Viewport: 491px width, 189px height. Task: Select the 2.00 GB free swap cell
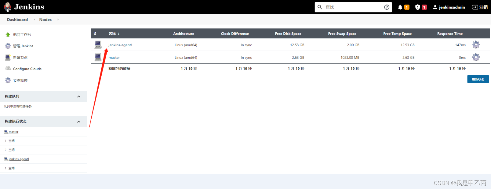(353, 45)
